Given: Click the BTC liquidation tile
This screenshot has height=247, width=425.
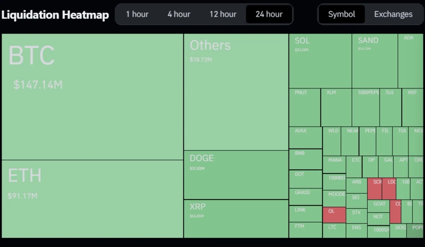Looking at the screenshot, I should pos(92,96).
